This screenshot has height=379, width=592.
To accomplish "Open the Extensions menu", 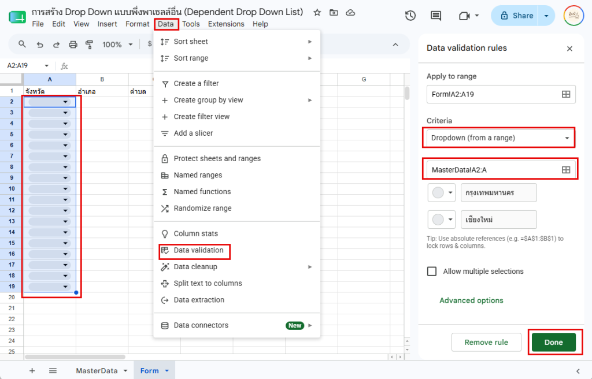I will click(226, 24).
